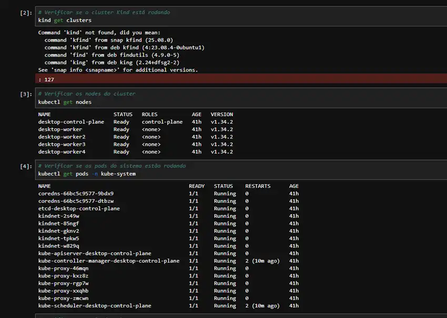
Task: Click the RESTARTS column header in pods output
Action: 258,186
